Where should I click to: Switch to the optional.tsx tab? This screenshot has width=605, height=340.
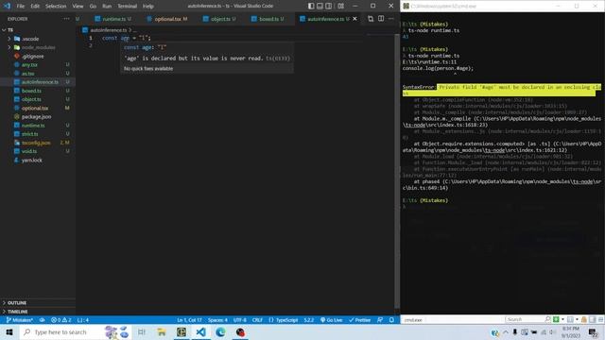[167, 19]
